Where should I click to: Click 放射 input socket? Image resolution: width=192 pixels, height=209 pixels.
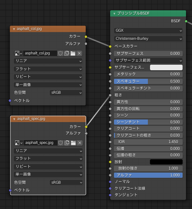click(110, 162)
